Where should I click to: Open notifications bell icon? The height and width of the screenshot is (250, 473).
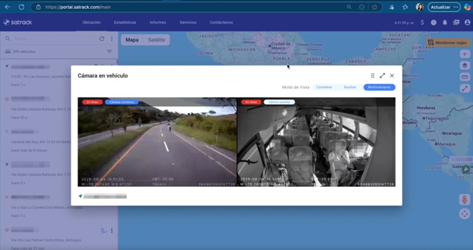(445, 22)
